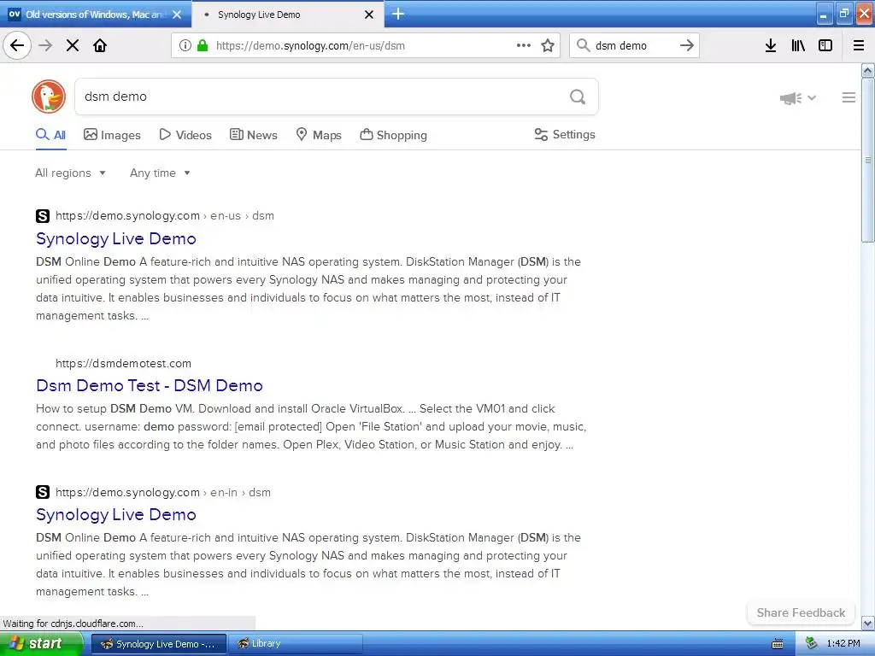
Task: Open DuckDuckGo side menu hamburger icon
Action: 849,97
